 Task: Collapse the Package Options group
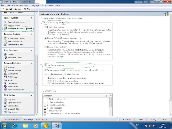coord(32,34)
